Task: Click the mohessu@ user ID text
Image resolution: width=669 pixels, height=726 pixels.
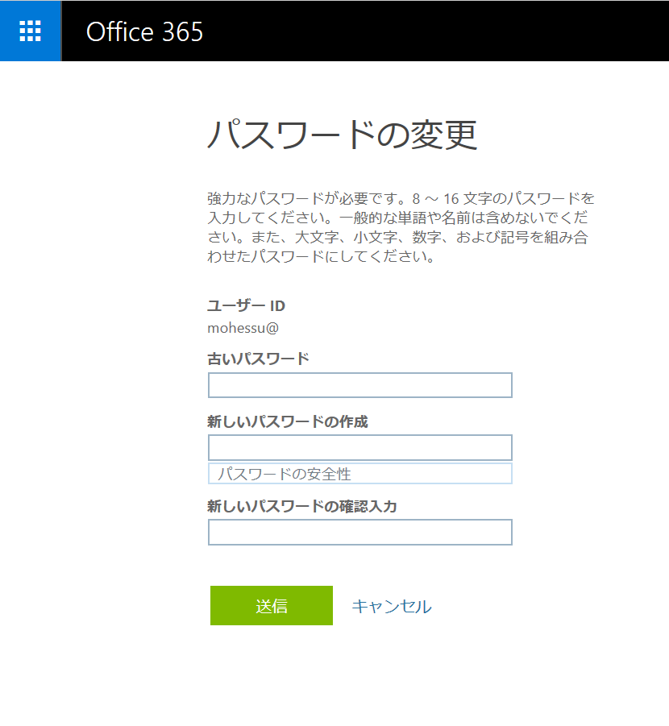Action: (243, 328)
